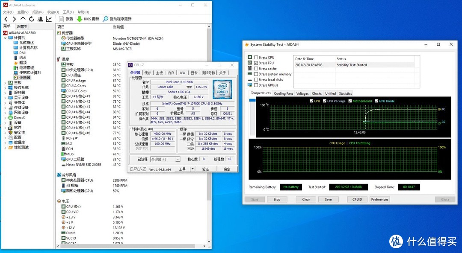
Task: Expand the 存储设备 tree node
Action: (5, 108)
